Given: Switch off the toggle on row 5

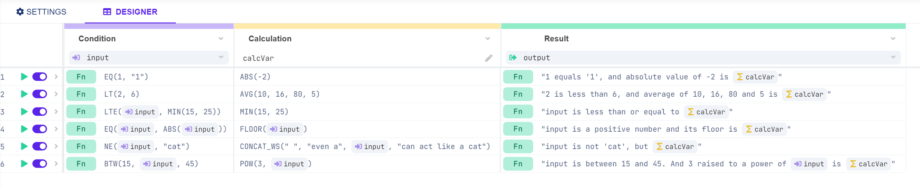Looking at the screenshot, I should point(40,146).
